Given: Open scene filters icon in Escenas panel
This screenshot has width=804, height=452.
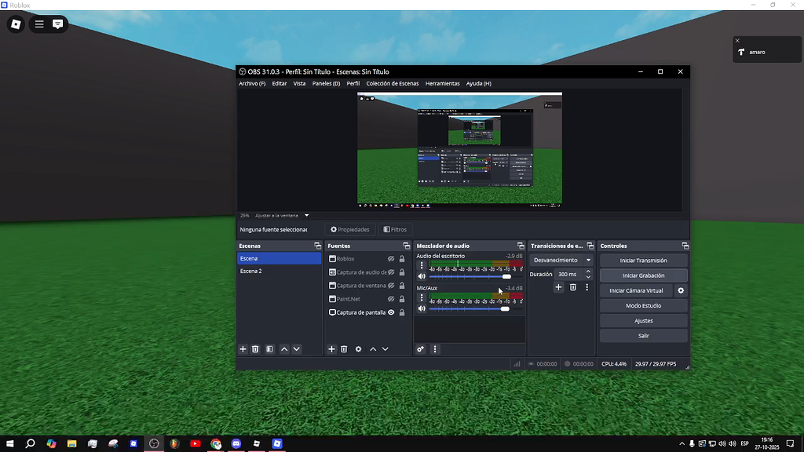Looking at the screenshot, I should point(270,349).
